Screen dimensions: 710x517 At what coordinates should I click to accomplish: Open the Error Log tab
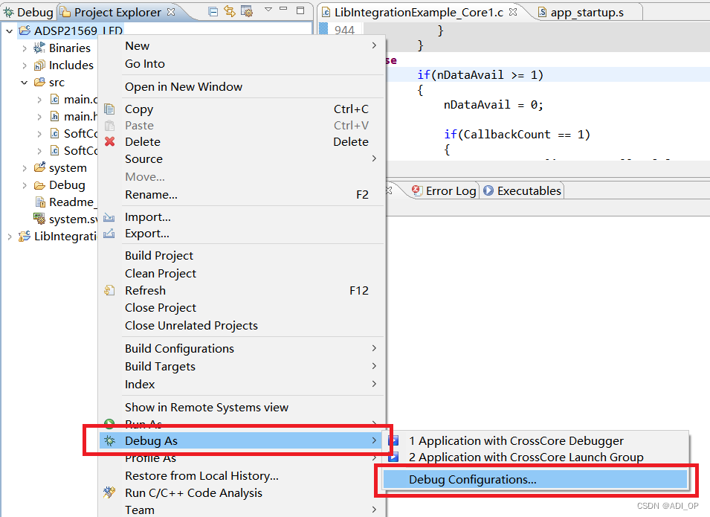click(444, 190)
